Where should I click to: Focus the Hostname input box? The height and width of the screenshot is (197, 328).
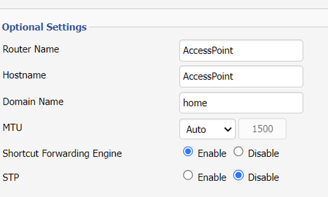point(241,76)
